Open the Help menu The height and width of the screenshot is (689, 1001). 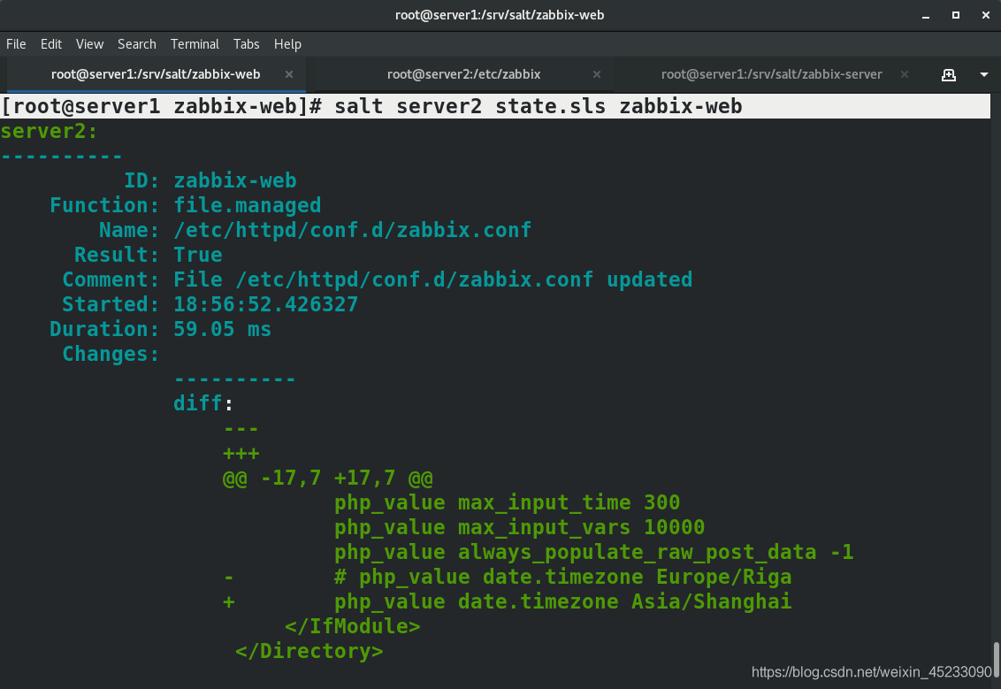coord(287,44)
